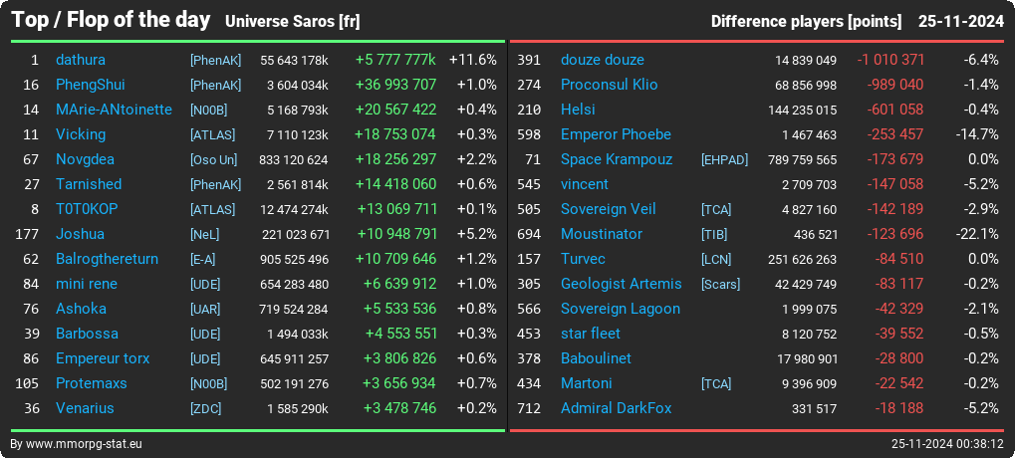Click the Universe Saros [fr] header label

292,22
